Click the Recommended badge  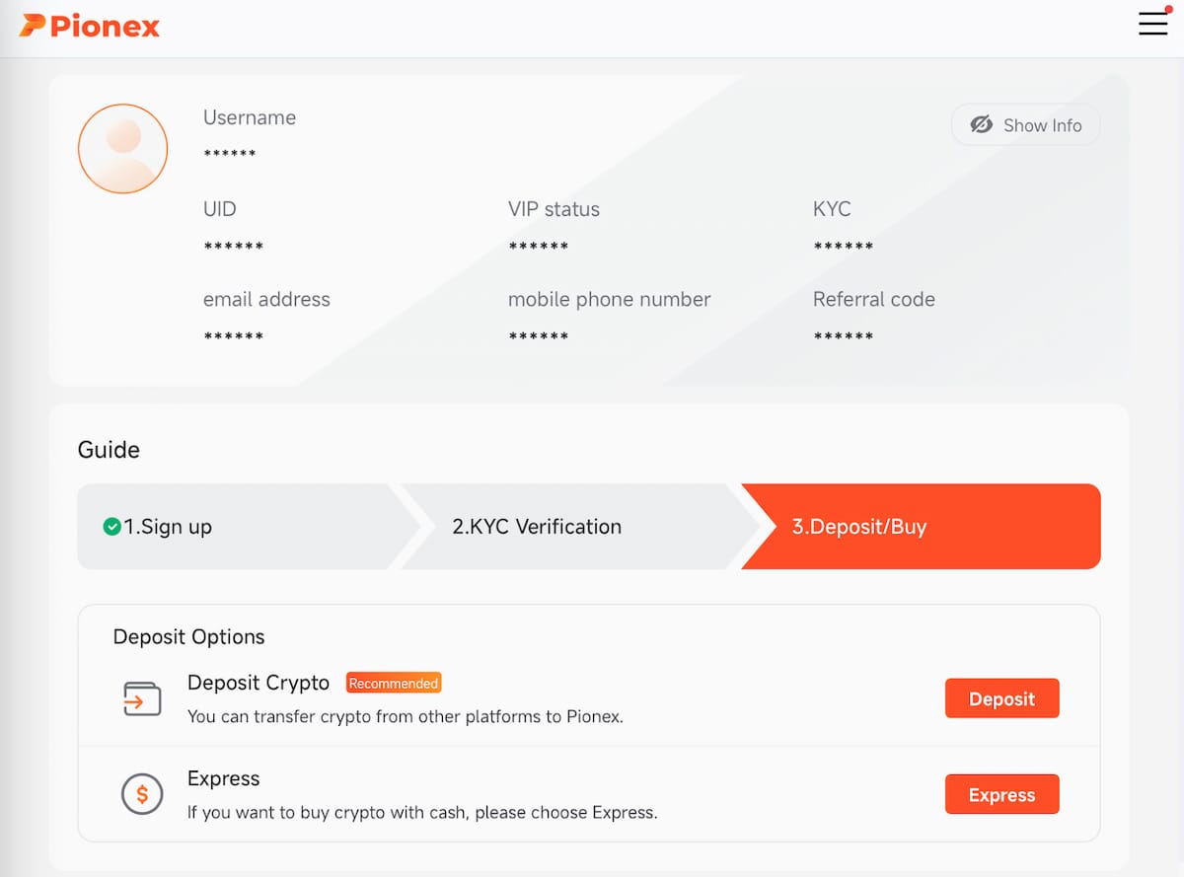point(393,683)
